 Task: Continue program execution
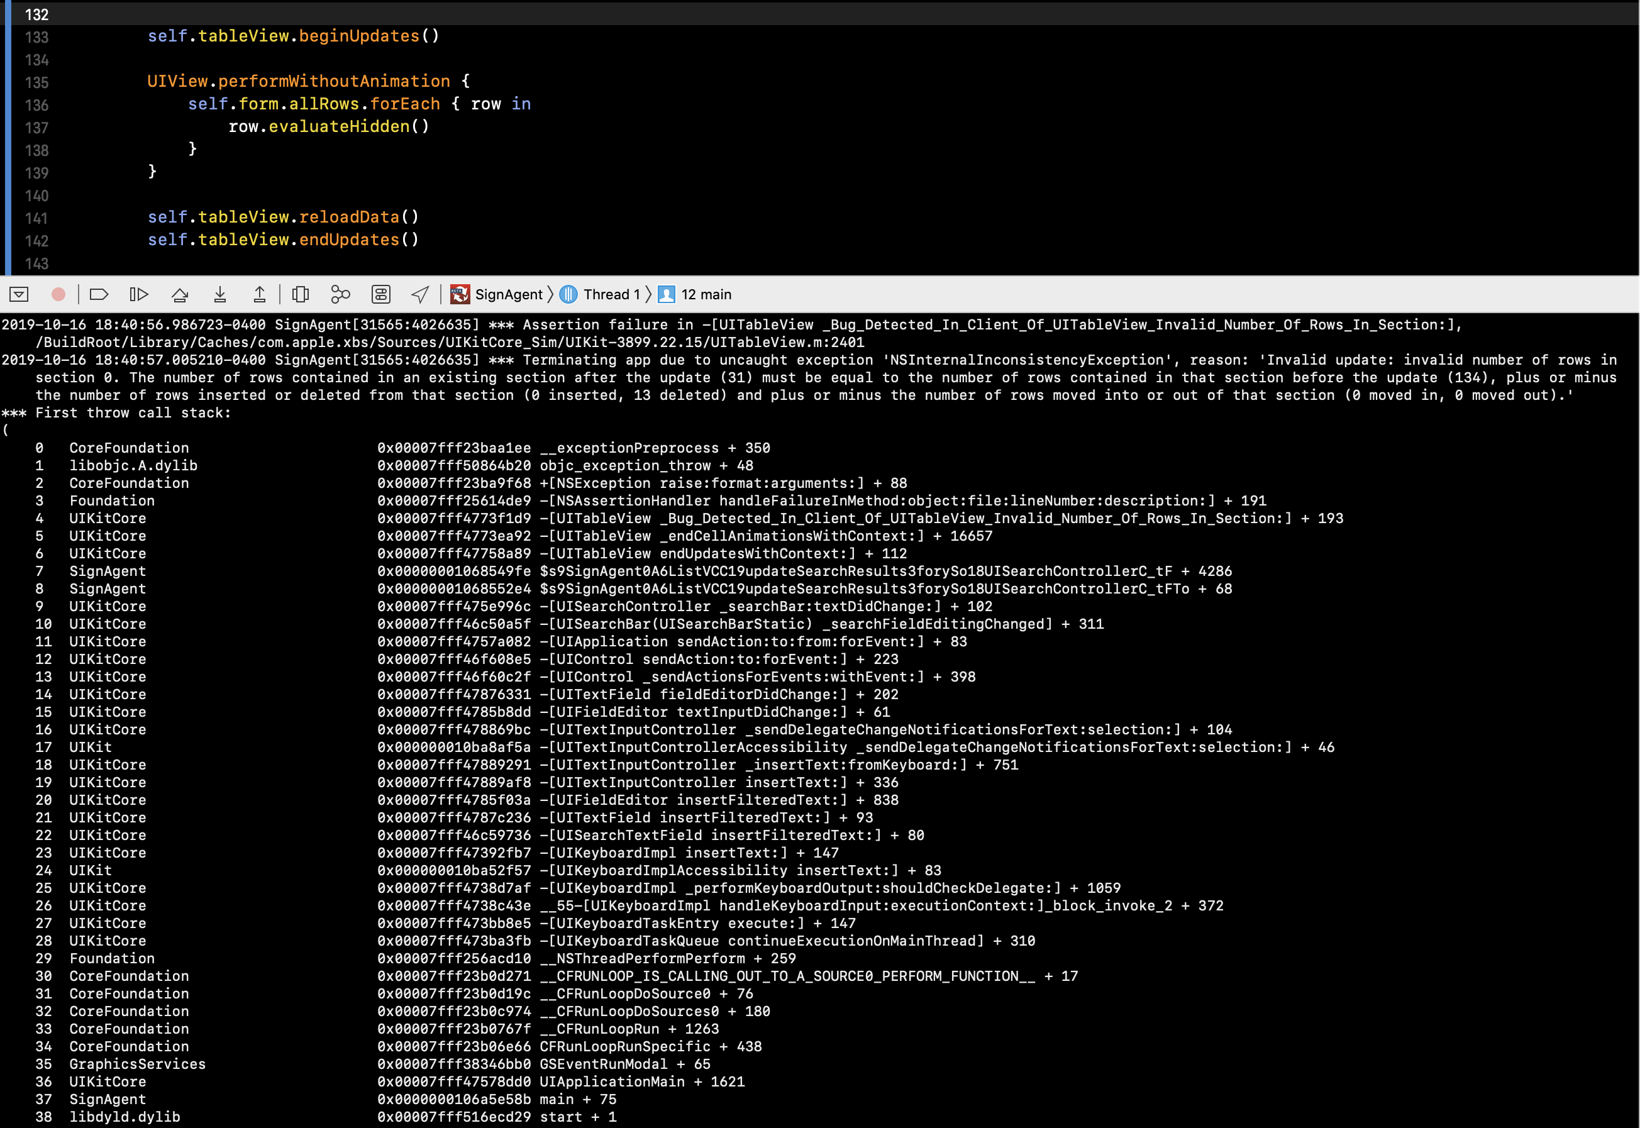[139, 294]
